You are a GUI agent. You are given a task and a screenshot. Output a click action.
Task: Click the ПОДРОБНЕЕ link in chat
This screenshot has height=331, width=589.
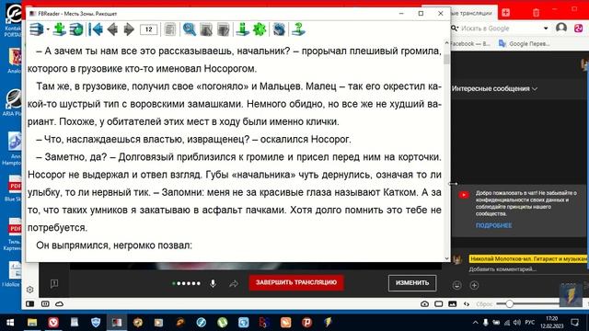493,225
